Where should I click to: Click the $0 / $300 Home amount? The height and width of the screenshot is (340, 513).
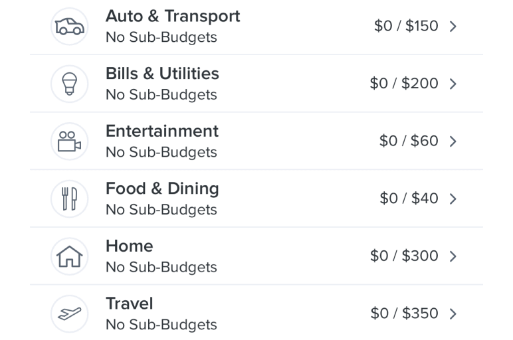(x=404, y=256)
